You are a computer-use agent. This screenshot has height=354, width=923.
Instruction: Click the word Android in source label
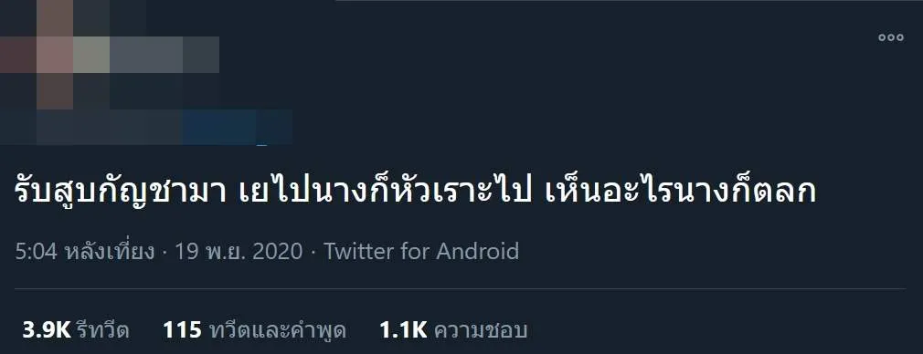pos(477,252)
